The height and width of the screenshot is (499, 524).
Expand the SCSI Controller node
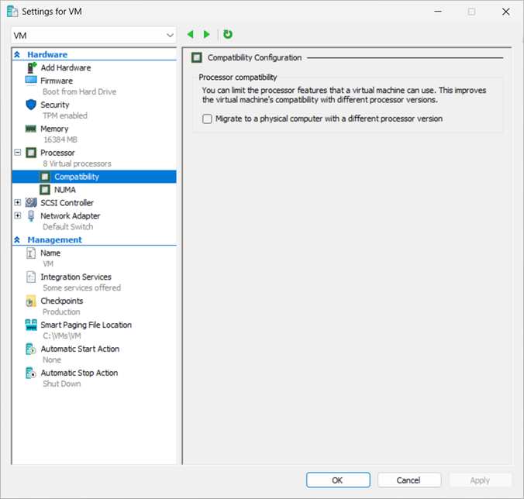click(x=18, y=203)
